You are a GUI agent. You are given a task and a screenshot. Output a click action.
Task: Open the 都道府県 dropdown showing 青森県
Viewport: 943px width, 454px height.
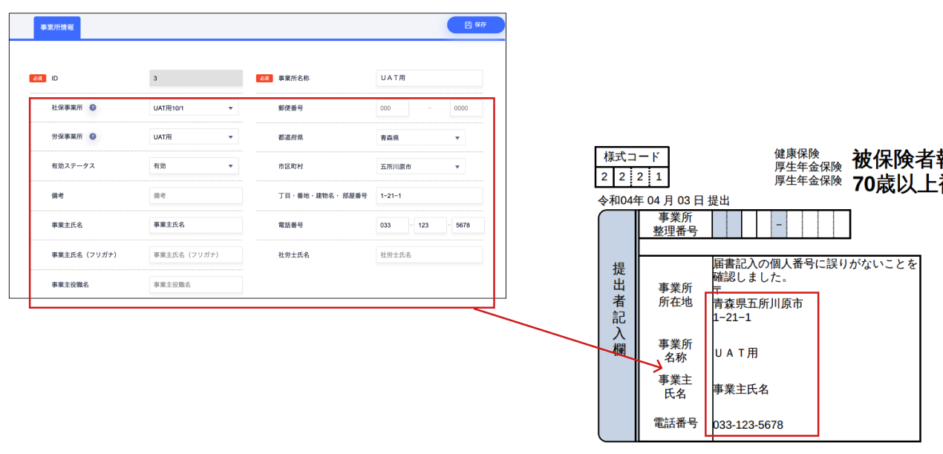420,137
